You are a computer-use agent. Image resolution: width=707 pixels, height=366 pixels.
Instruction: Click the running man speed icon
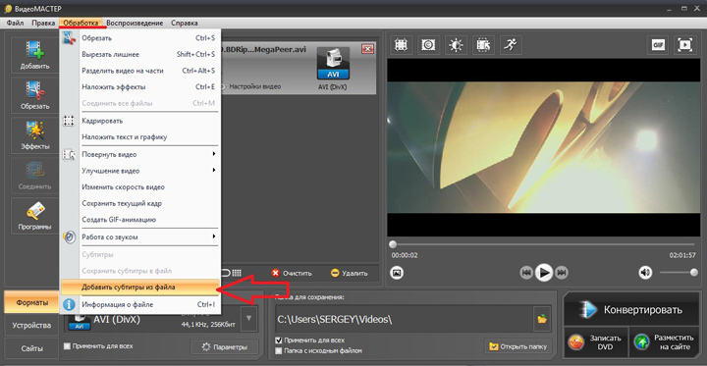click(511, 44)
